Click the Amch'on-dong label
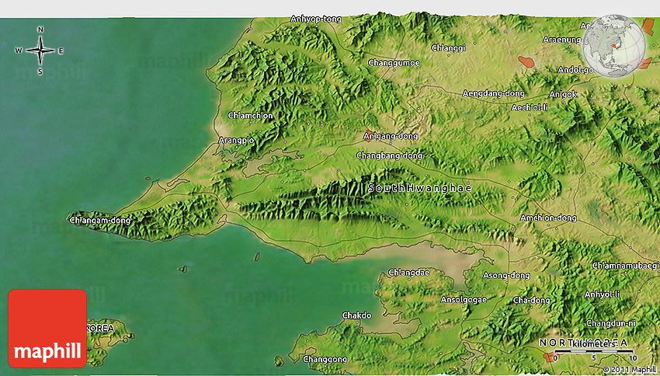The height and width of the screenshot is (376, 660). [x=548, y=218]
